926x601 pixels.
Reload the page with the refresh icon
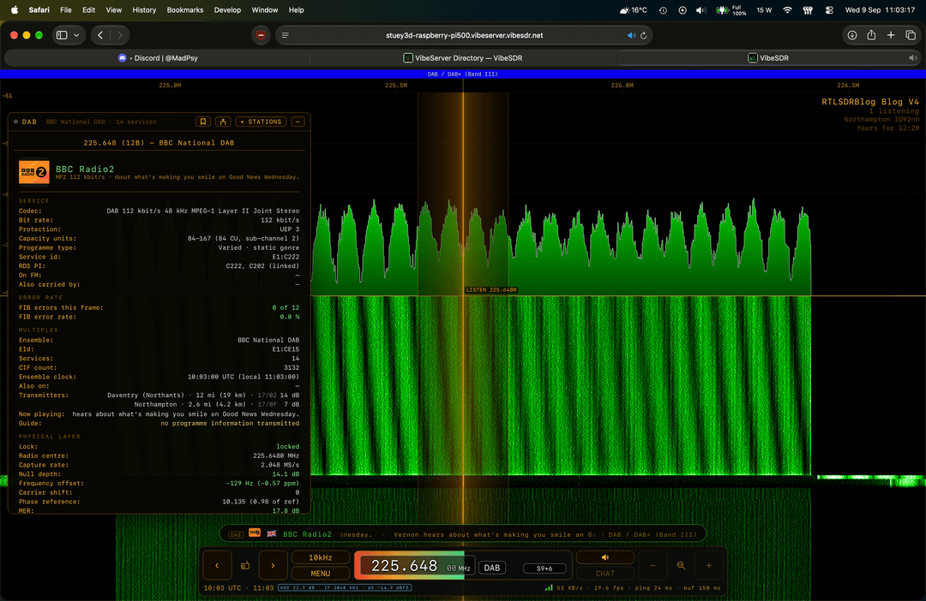point(644,35)
